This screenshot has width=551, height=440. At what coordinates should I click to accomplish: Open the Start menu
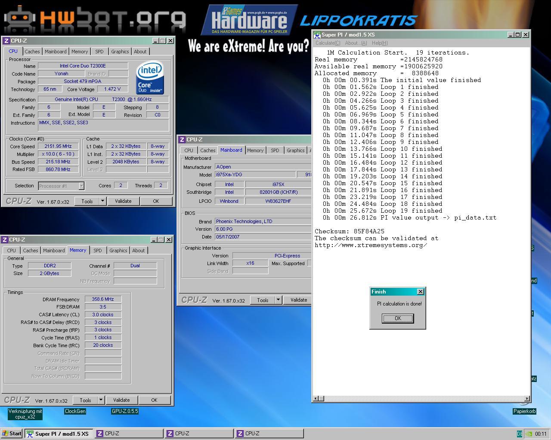(x=12, y=434)
